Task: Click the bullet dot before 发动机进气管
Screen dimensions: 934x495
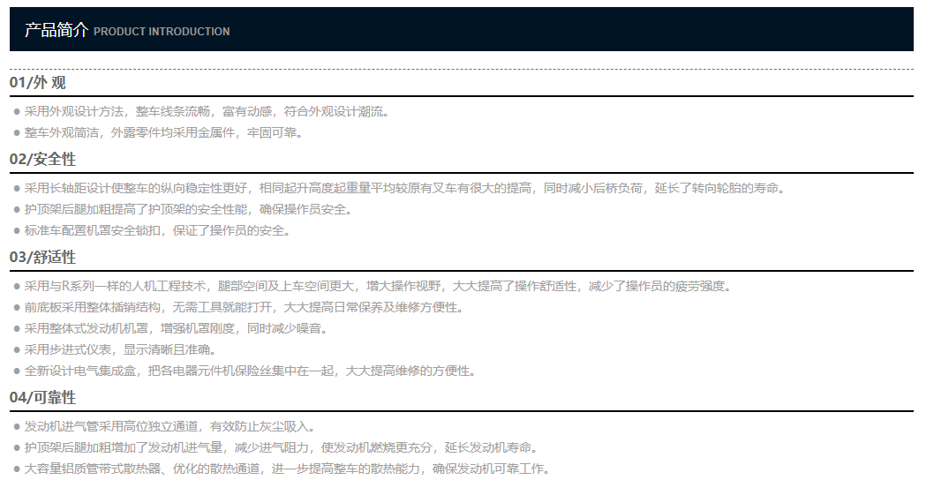Action: pos(17,427)
